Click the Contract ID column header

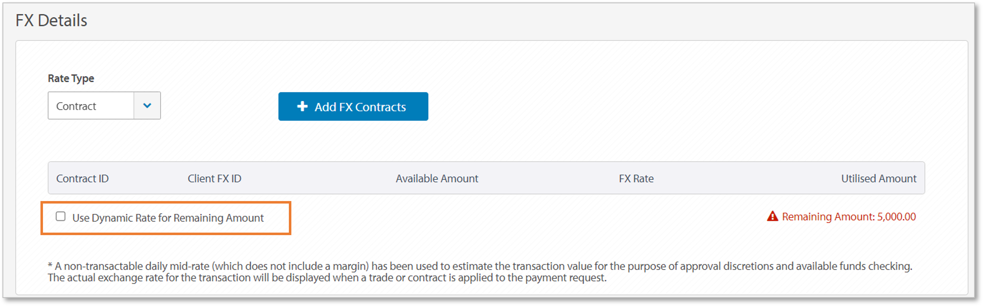point(82,178)
